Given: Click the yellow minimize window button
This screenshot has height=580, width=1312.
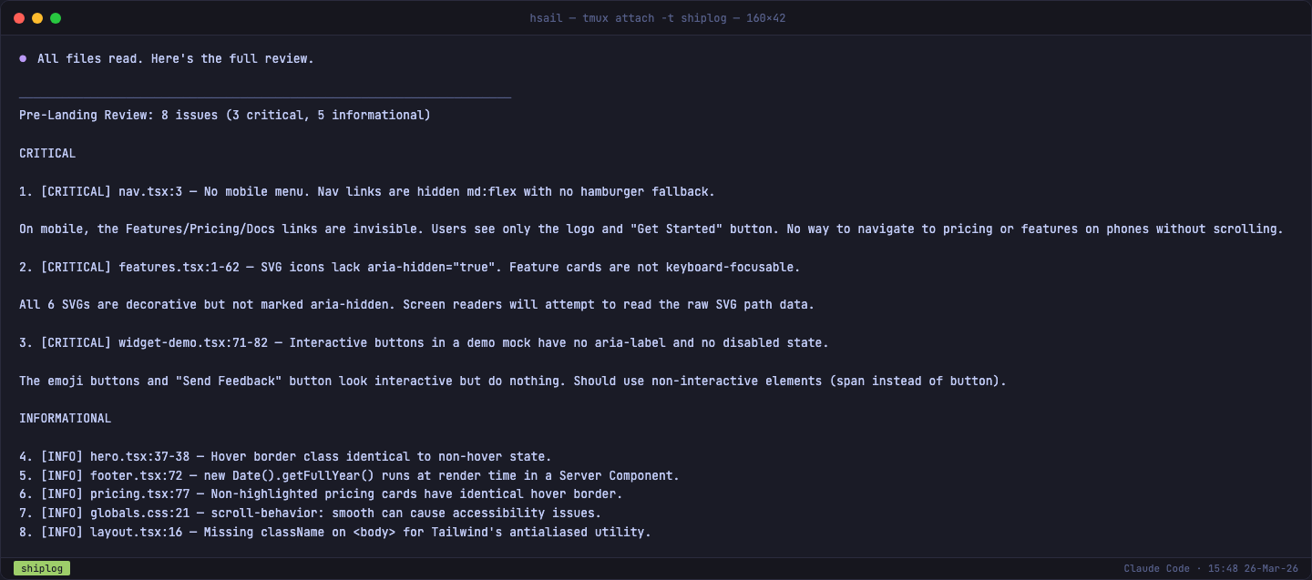Looking at the screenshot, I should pyautogui.click(x=37, y=18).
